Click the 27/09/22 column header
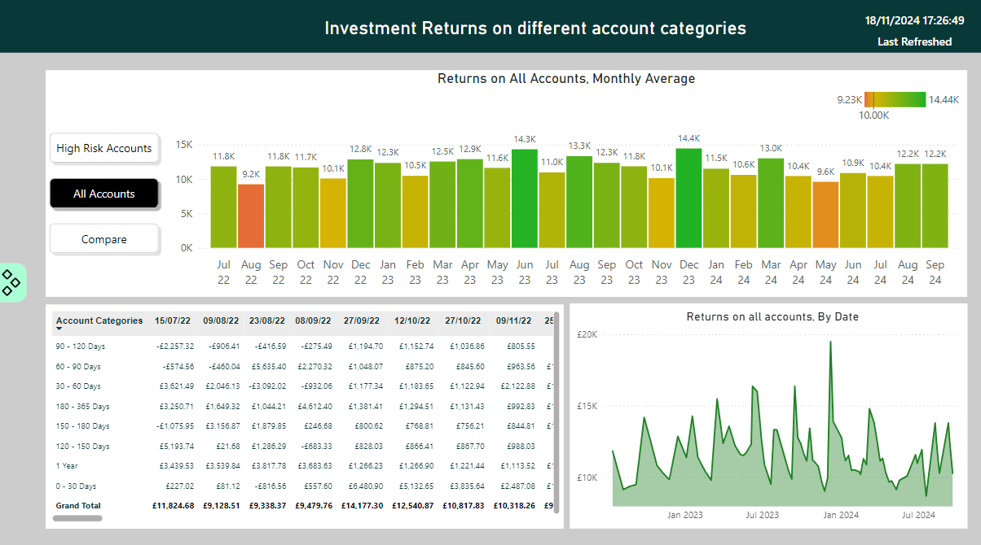Image resolution: width=981 pixels, height=545 pixels. tap(363, 321)
